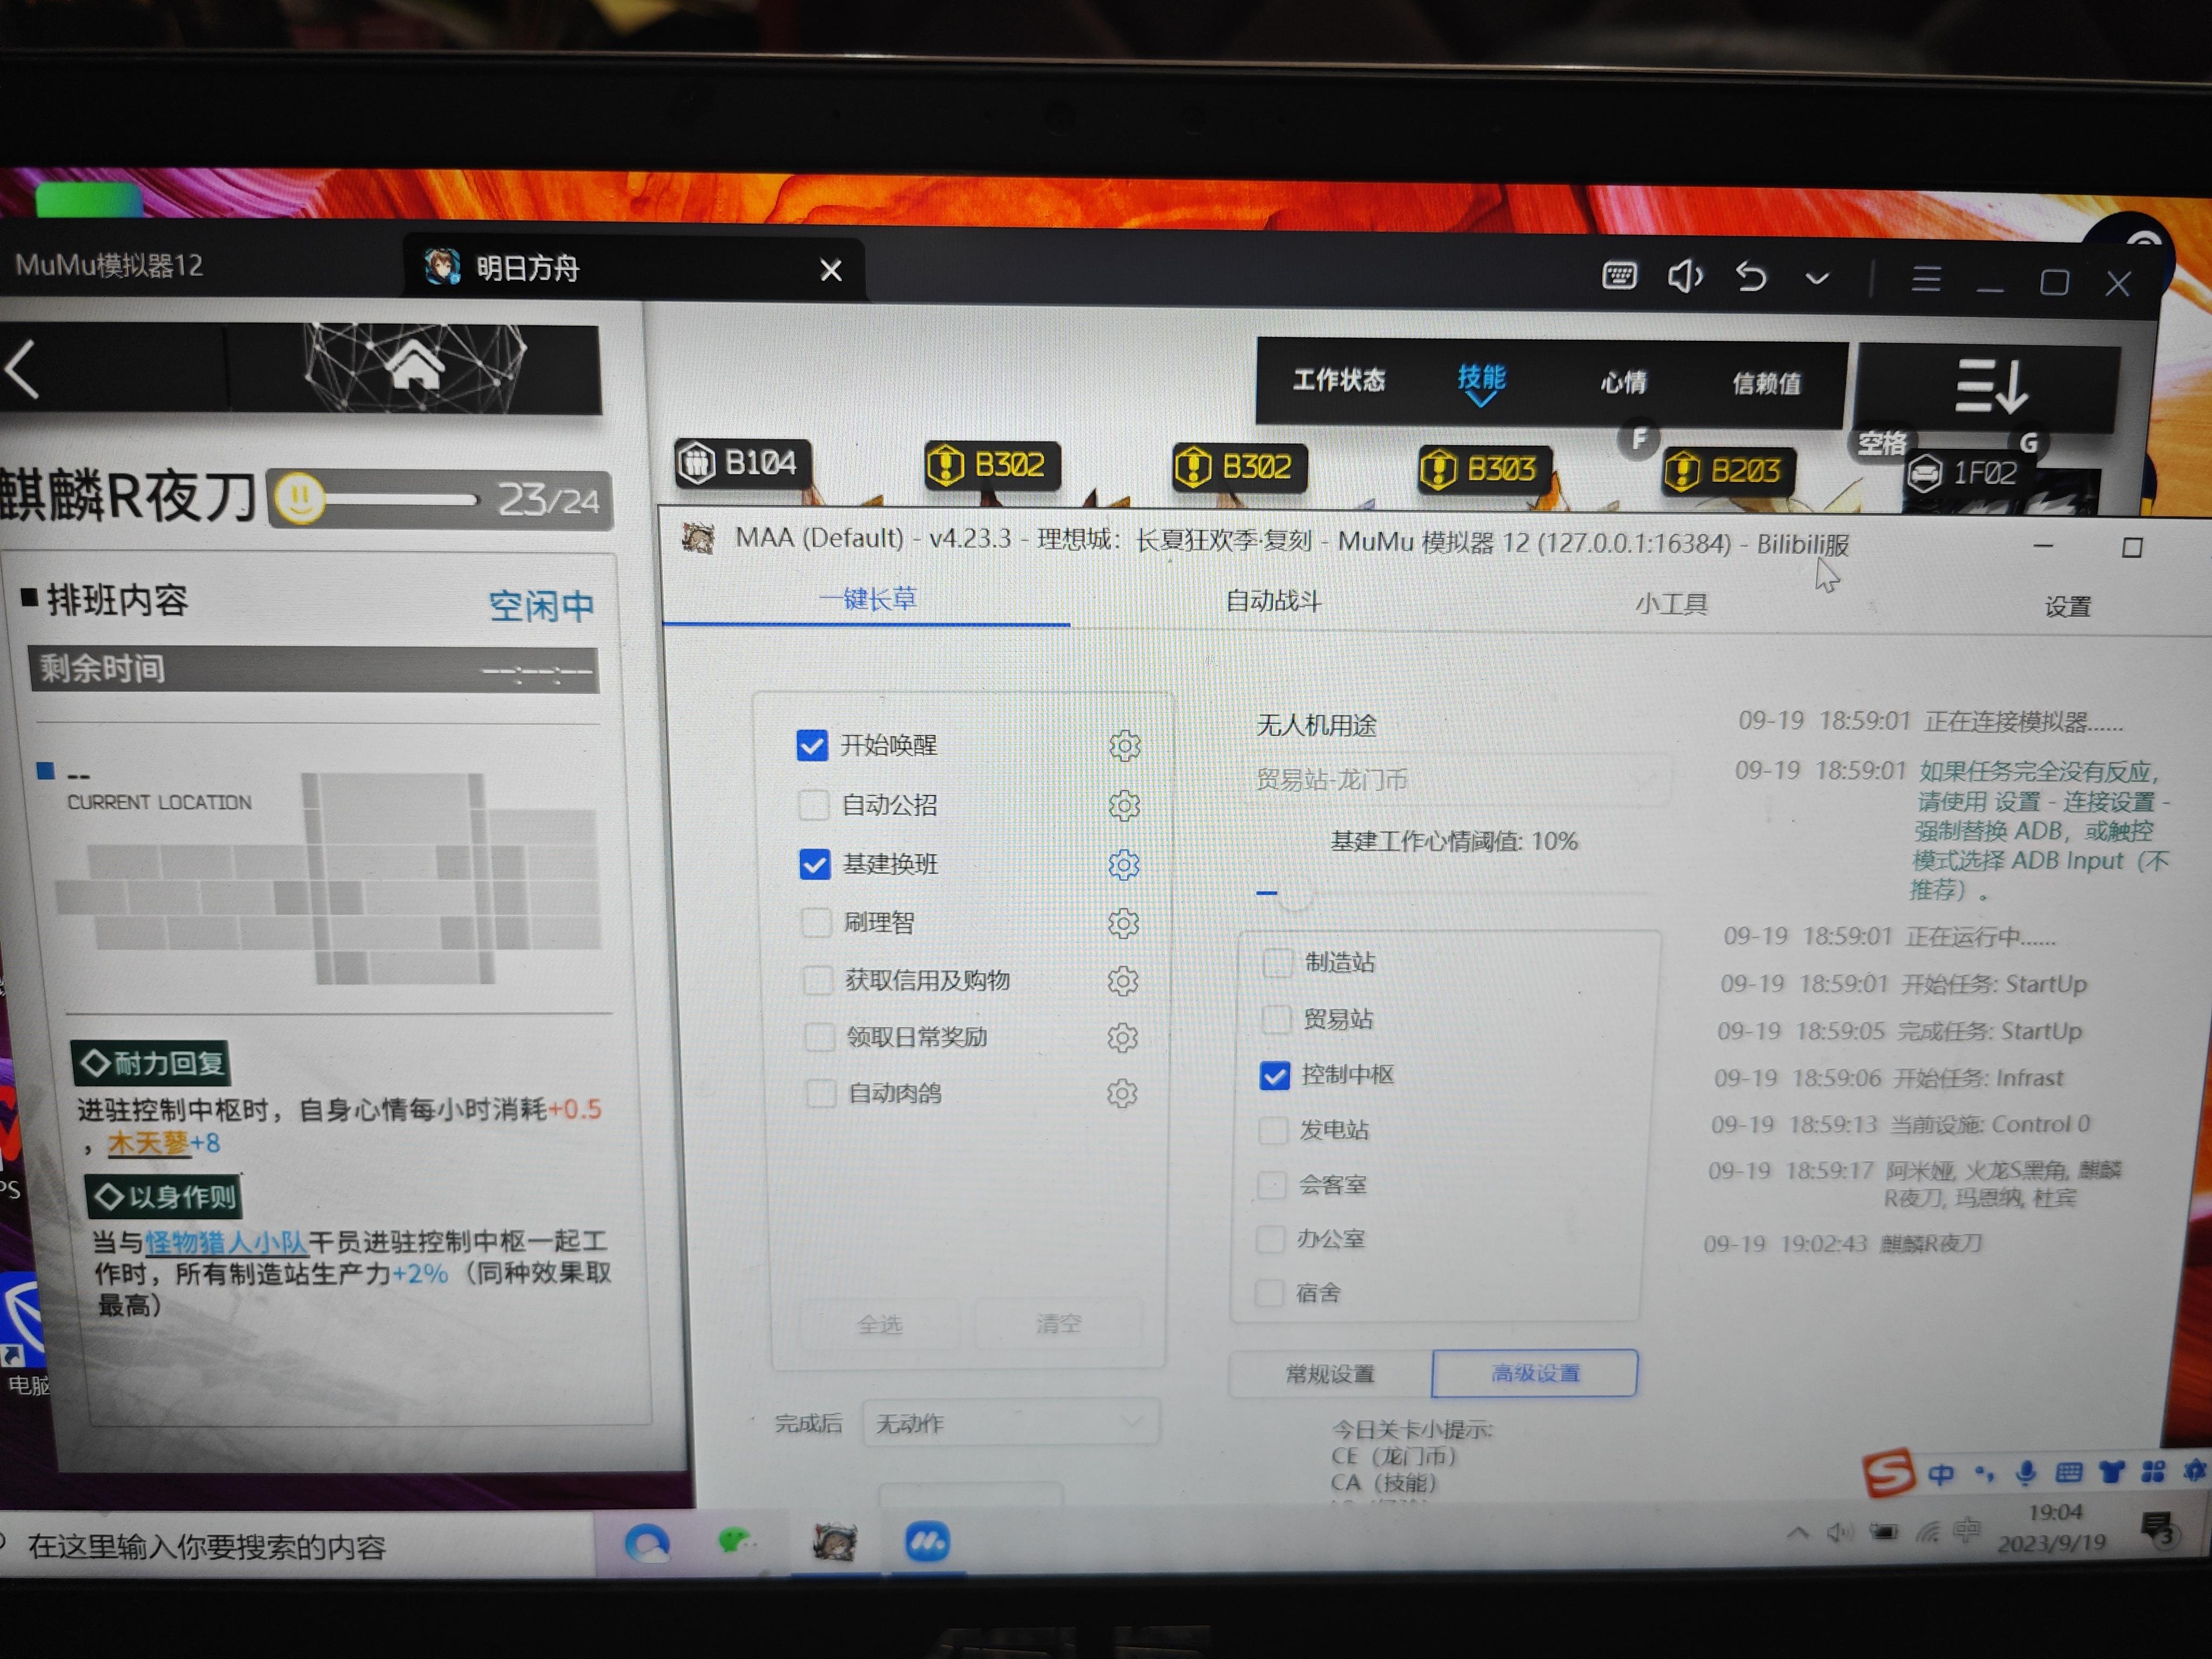Image resolution: width=2212 pixels, height=1659 pixels.
Task: Click the Sogou input method S icon
Action: 1888,1474
